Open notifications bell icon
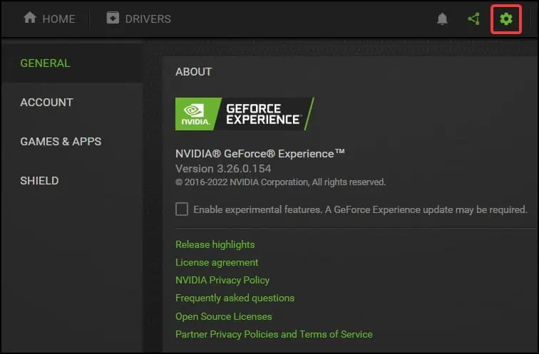 (x=442, y=19)
